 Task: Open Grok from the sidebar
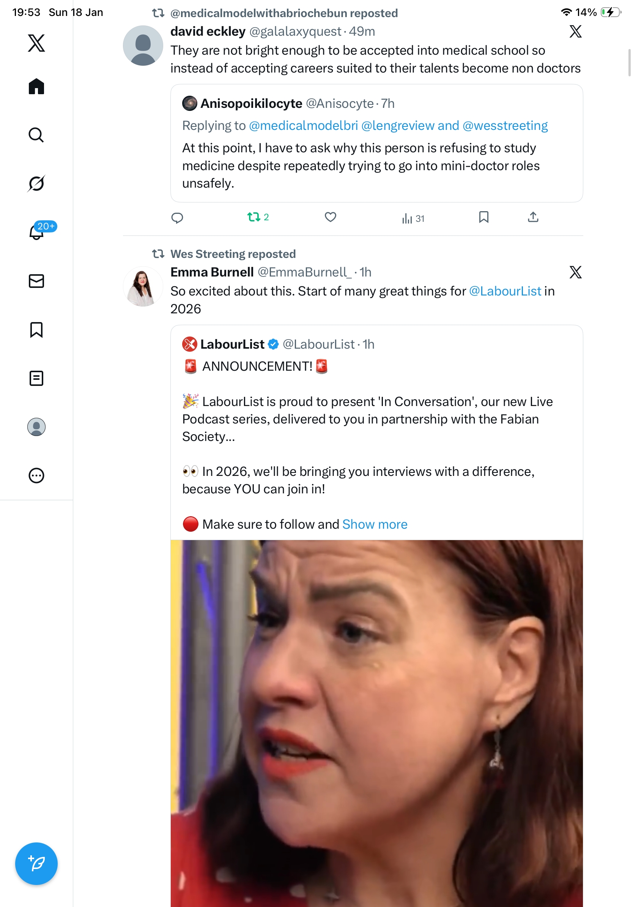36,183
